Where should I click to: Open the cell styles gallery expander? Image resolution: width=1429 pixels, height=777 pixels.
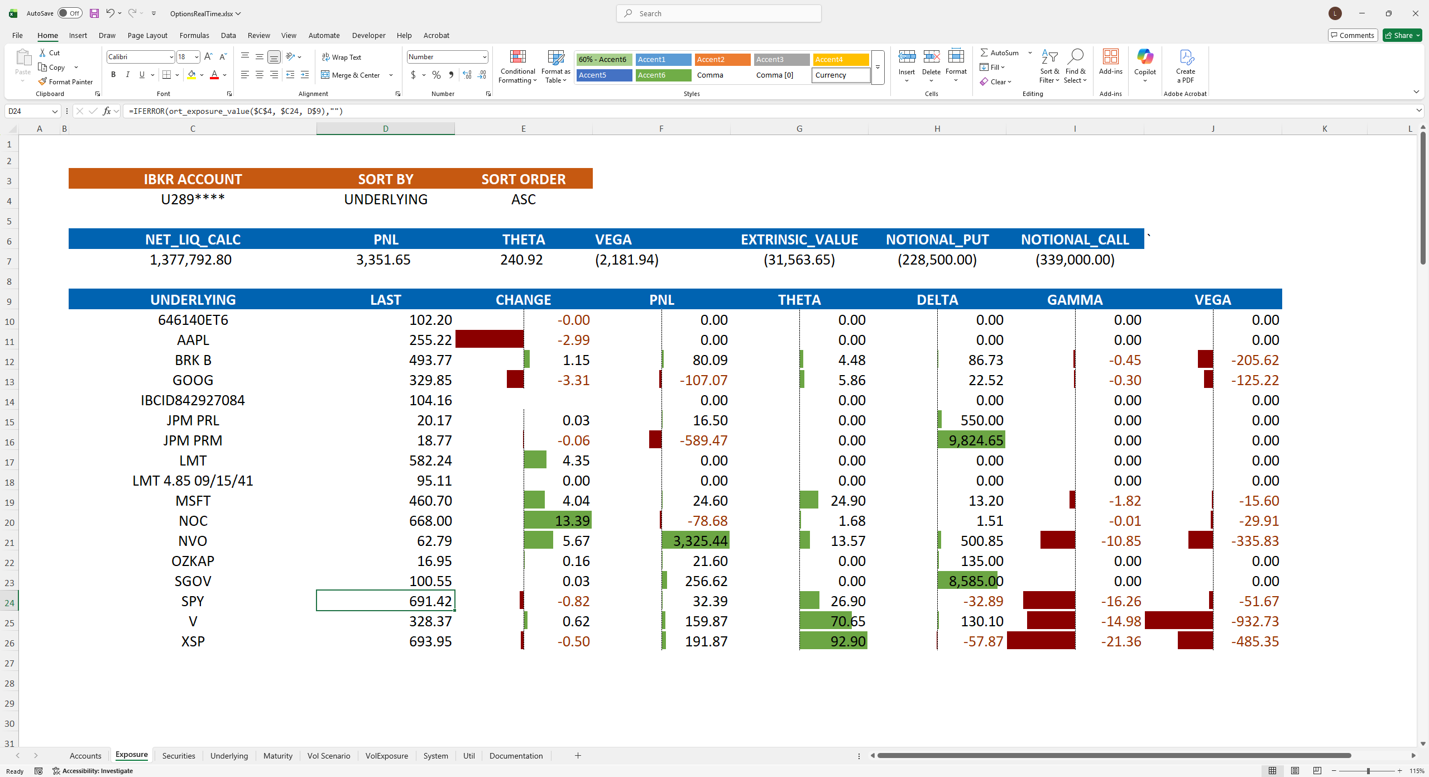point(877,67)
